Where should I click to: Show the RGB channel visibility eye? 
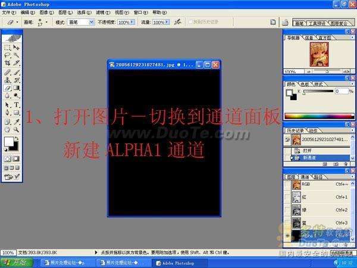(288, 185)
